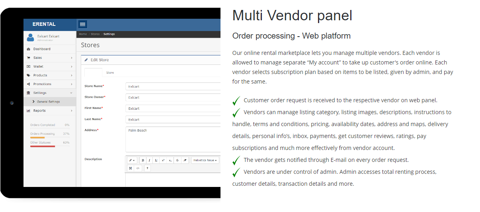Open editor help question-mark button
Image resolution: width=480 pixels, height=212 pixels.
(x=147, y=168)
